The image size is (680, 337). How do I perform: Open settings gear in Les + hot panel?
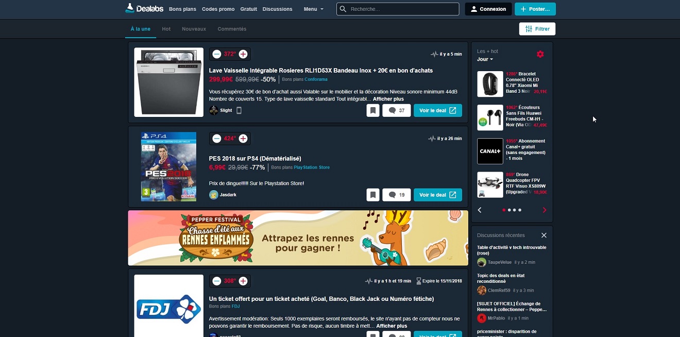540,54
